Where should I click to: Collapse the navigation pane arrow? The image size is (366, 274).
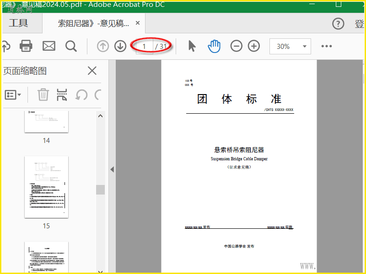pyautogui.click(x=112, y=169)
